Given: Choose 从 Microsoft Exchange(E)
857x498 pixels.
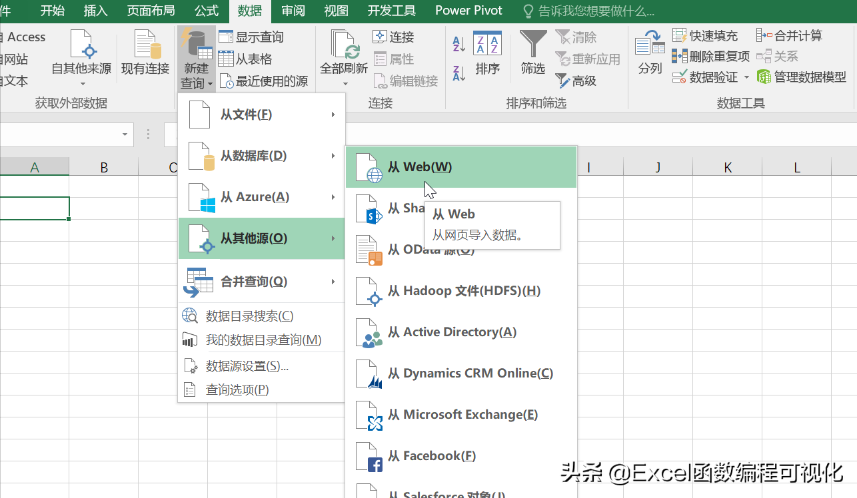Looking at the screenshot, I should [x=461, y=415].
